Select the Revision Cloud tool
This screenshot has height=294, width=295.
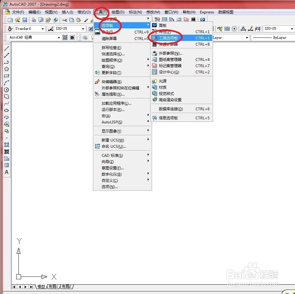(7, 96)
